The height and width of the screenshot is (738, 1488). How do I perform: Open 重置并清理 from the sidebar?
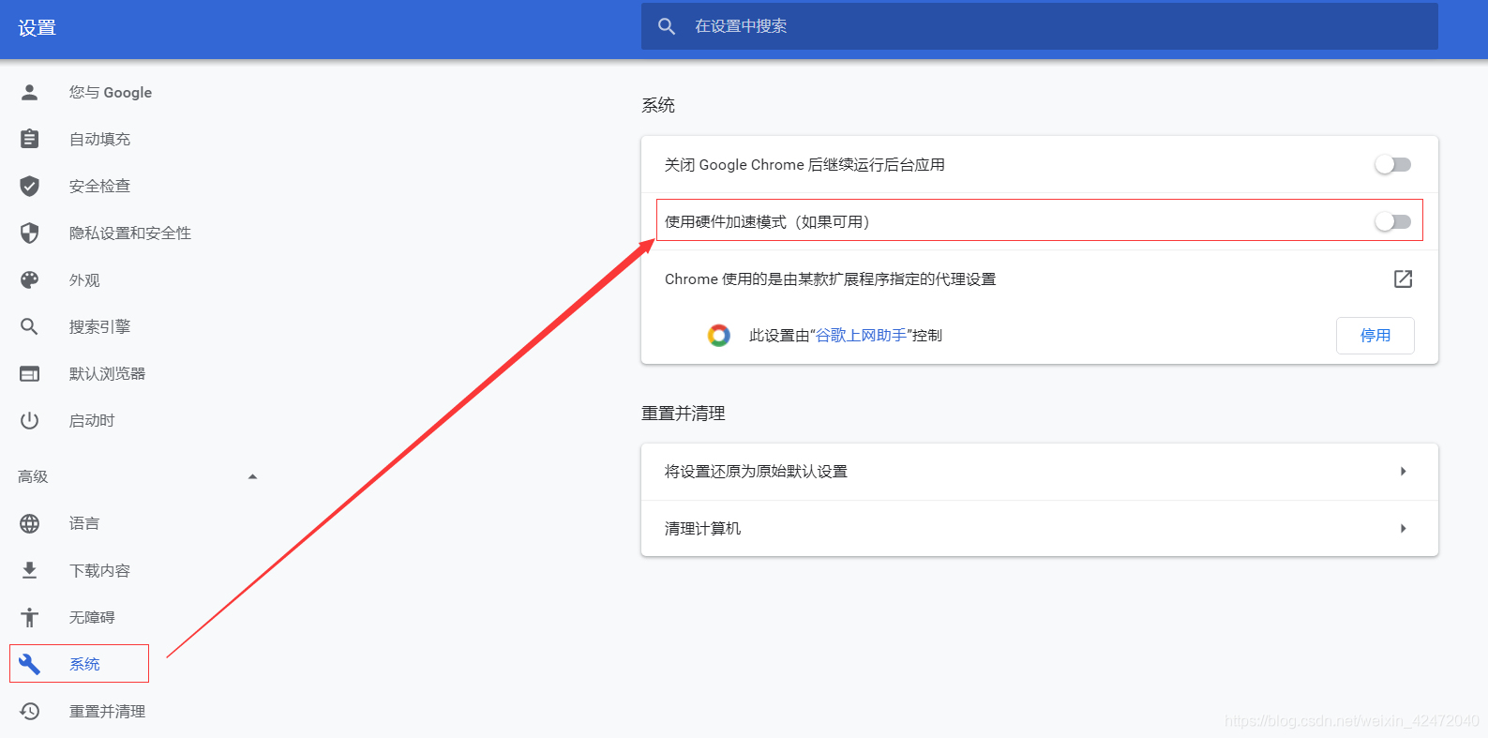coord(107,711)
